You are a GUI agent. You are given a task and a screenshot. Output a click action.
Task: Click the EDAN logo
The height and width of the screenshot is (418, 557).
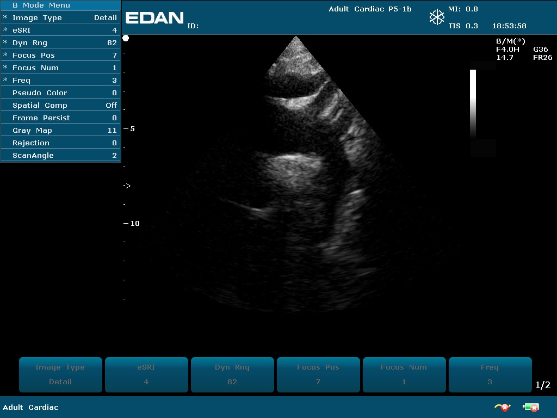click(x=154, y=18)
